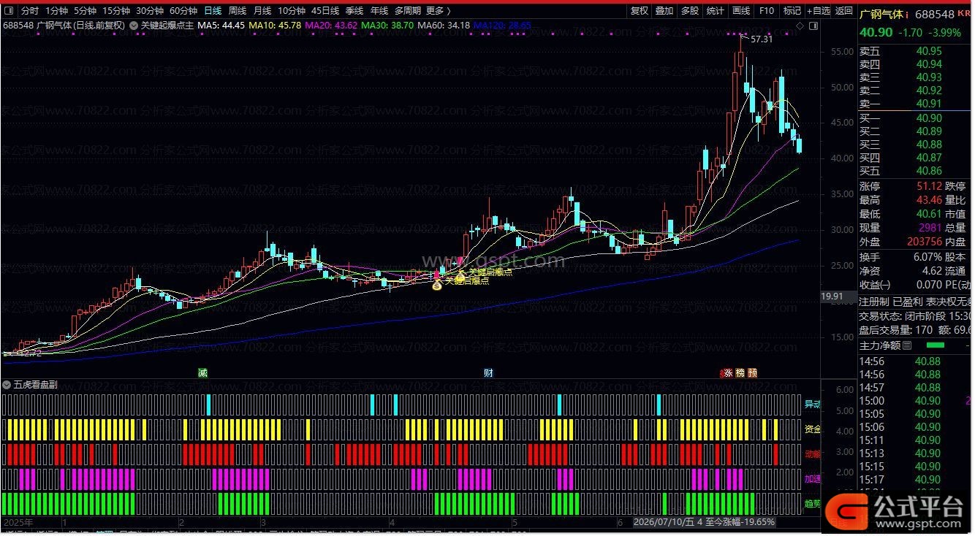This screenshot has width=975, height=536.
Task: Click the MA20: 43.62 legend value
Action: [330, 26]
